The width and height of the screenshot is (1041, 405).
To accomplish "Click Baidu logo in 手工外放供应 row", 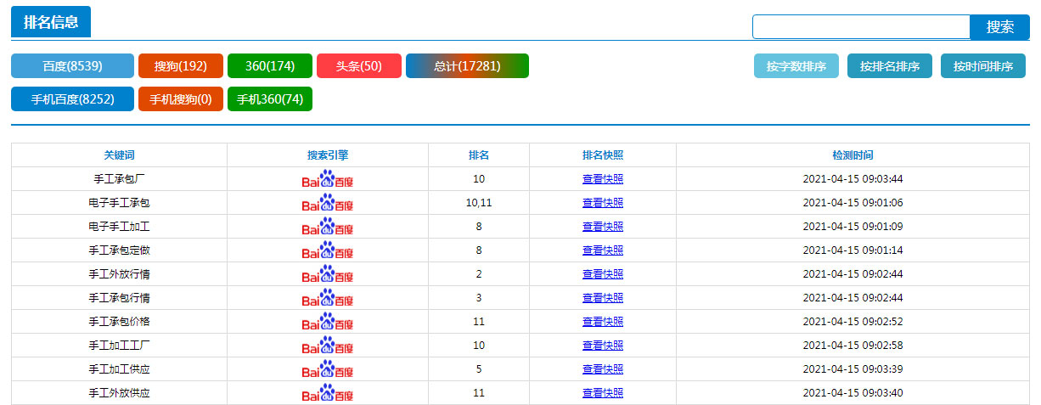I will coord(328,393).
